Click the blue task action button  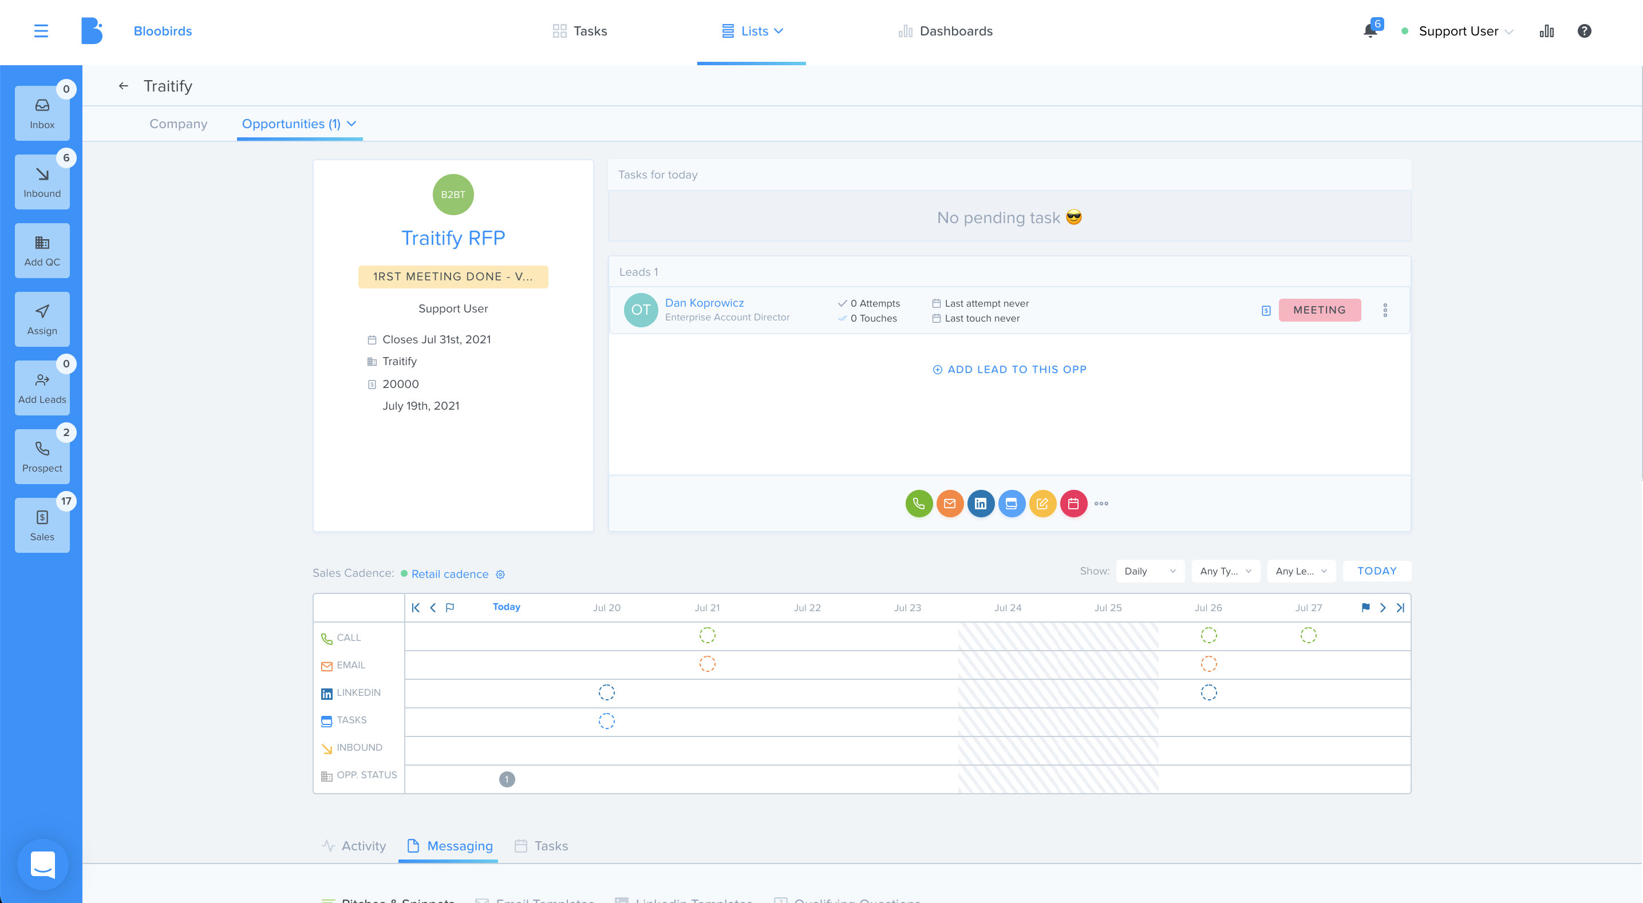coord(1012,504)
